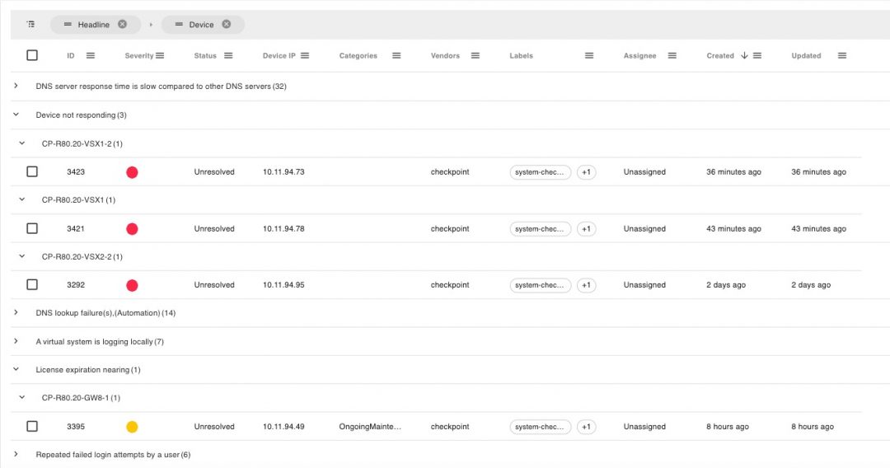Click the row grouping icon at top left
The width and height of the screenshot is (890, 468).
(31, 25)
